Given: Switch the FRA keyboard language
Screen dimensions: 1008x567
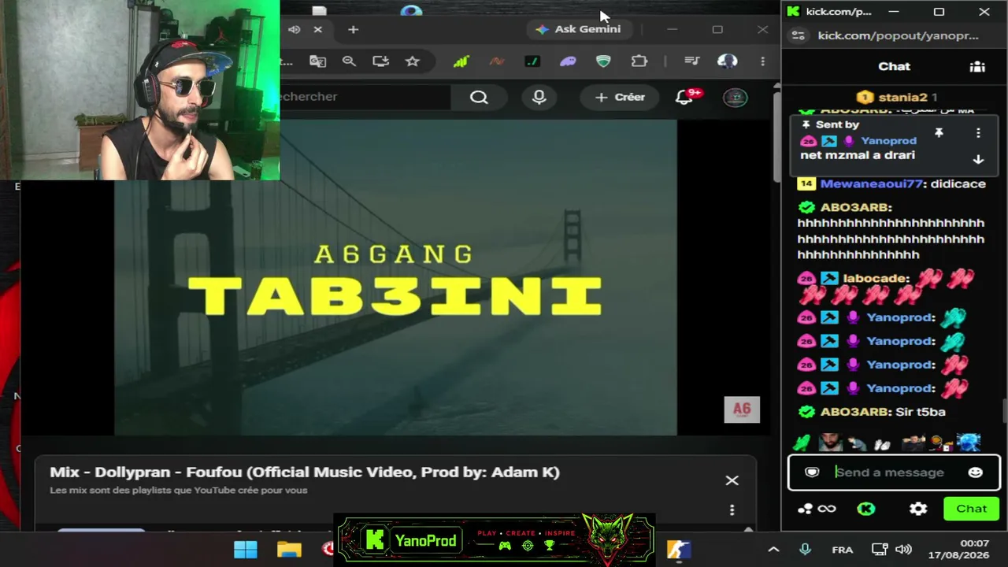Looking at the screenshot, I should tap(843, 550).
